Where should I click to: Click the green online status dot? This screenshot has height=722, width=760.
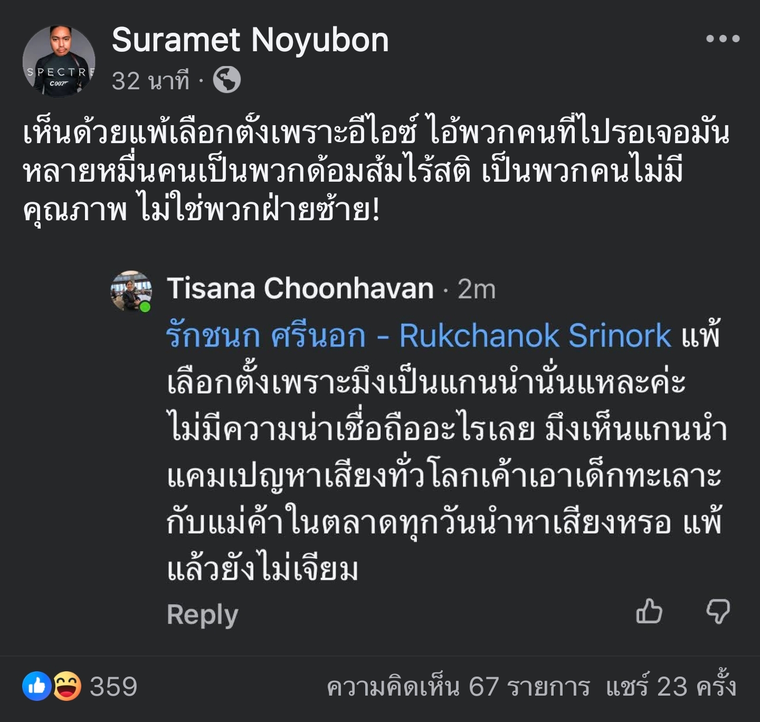[x=145, y=307]
